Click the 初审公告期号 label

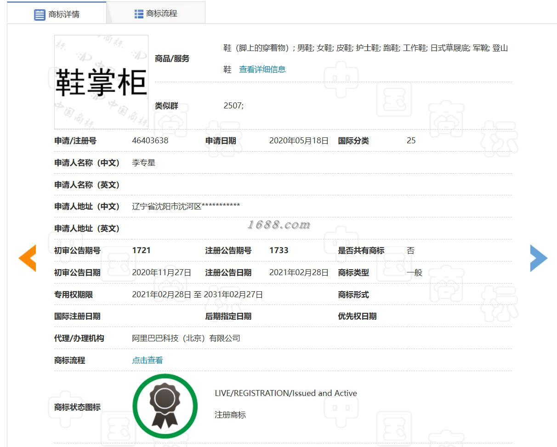click(x=77, y=250)
